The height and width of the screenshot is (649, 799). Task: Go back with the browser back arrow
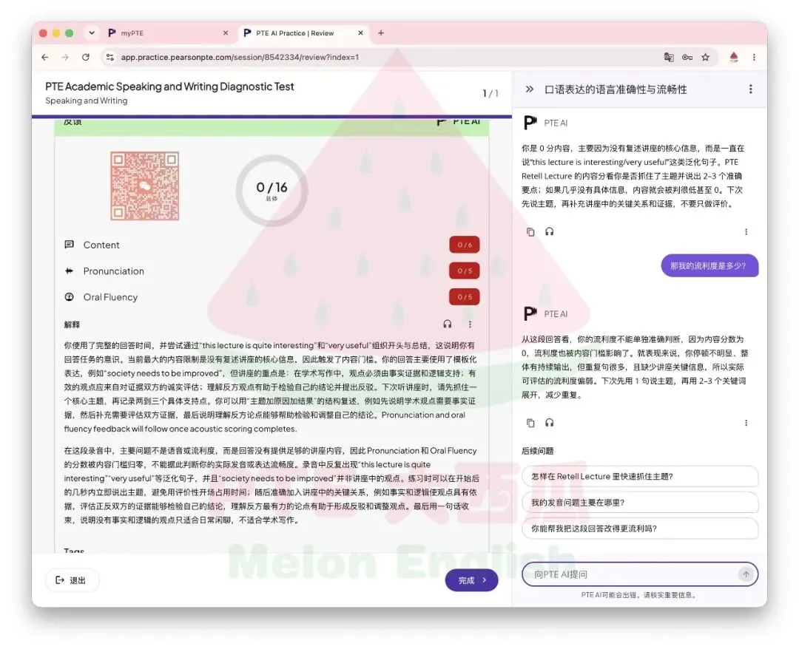pyautogui.click(x=45, y=58)
